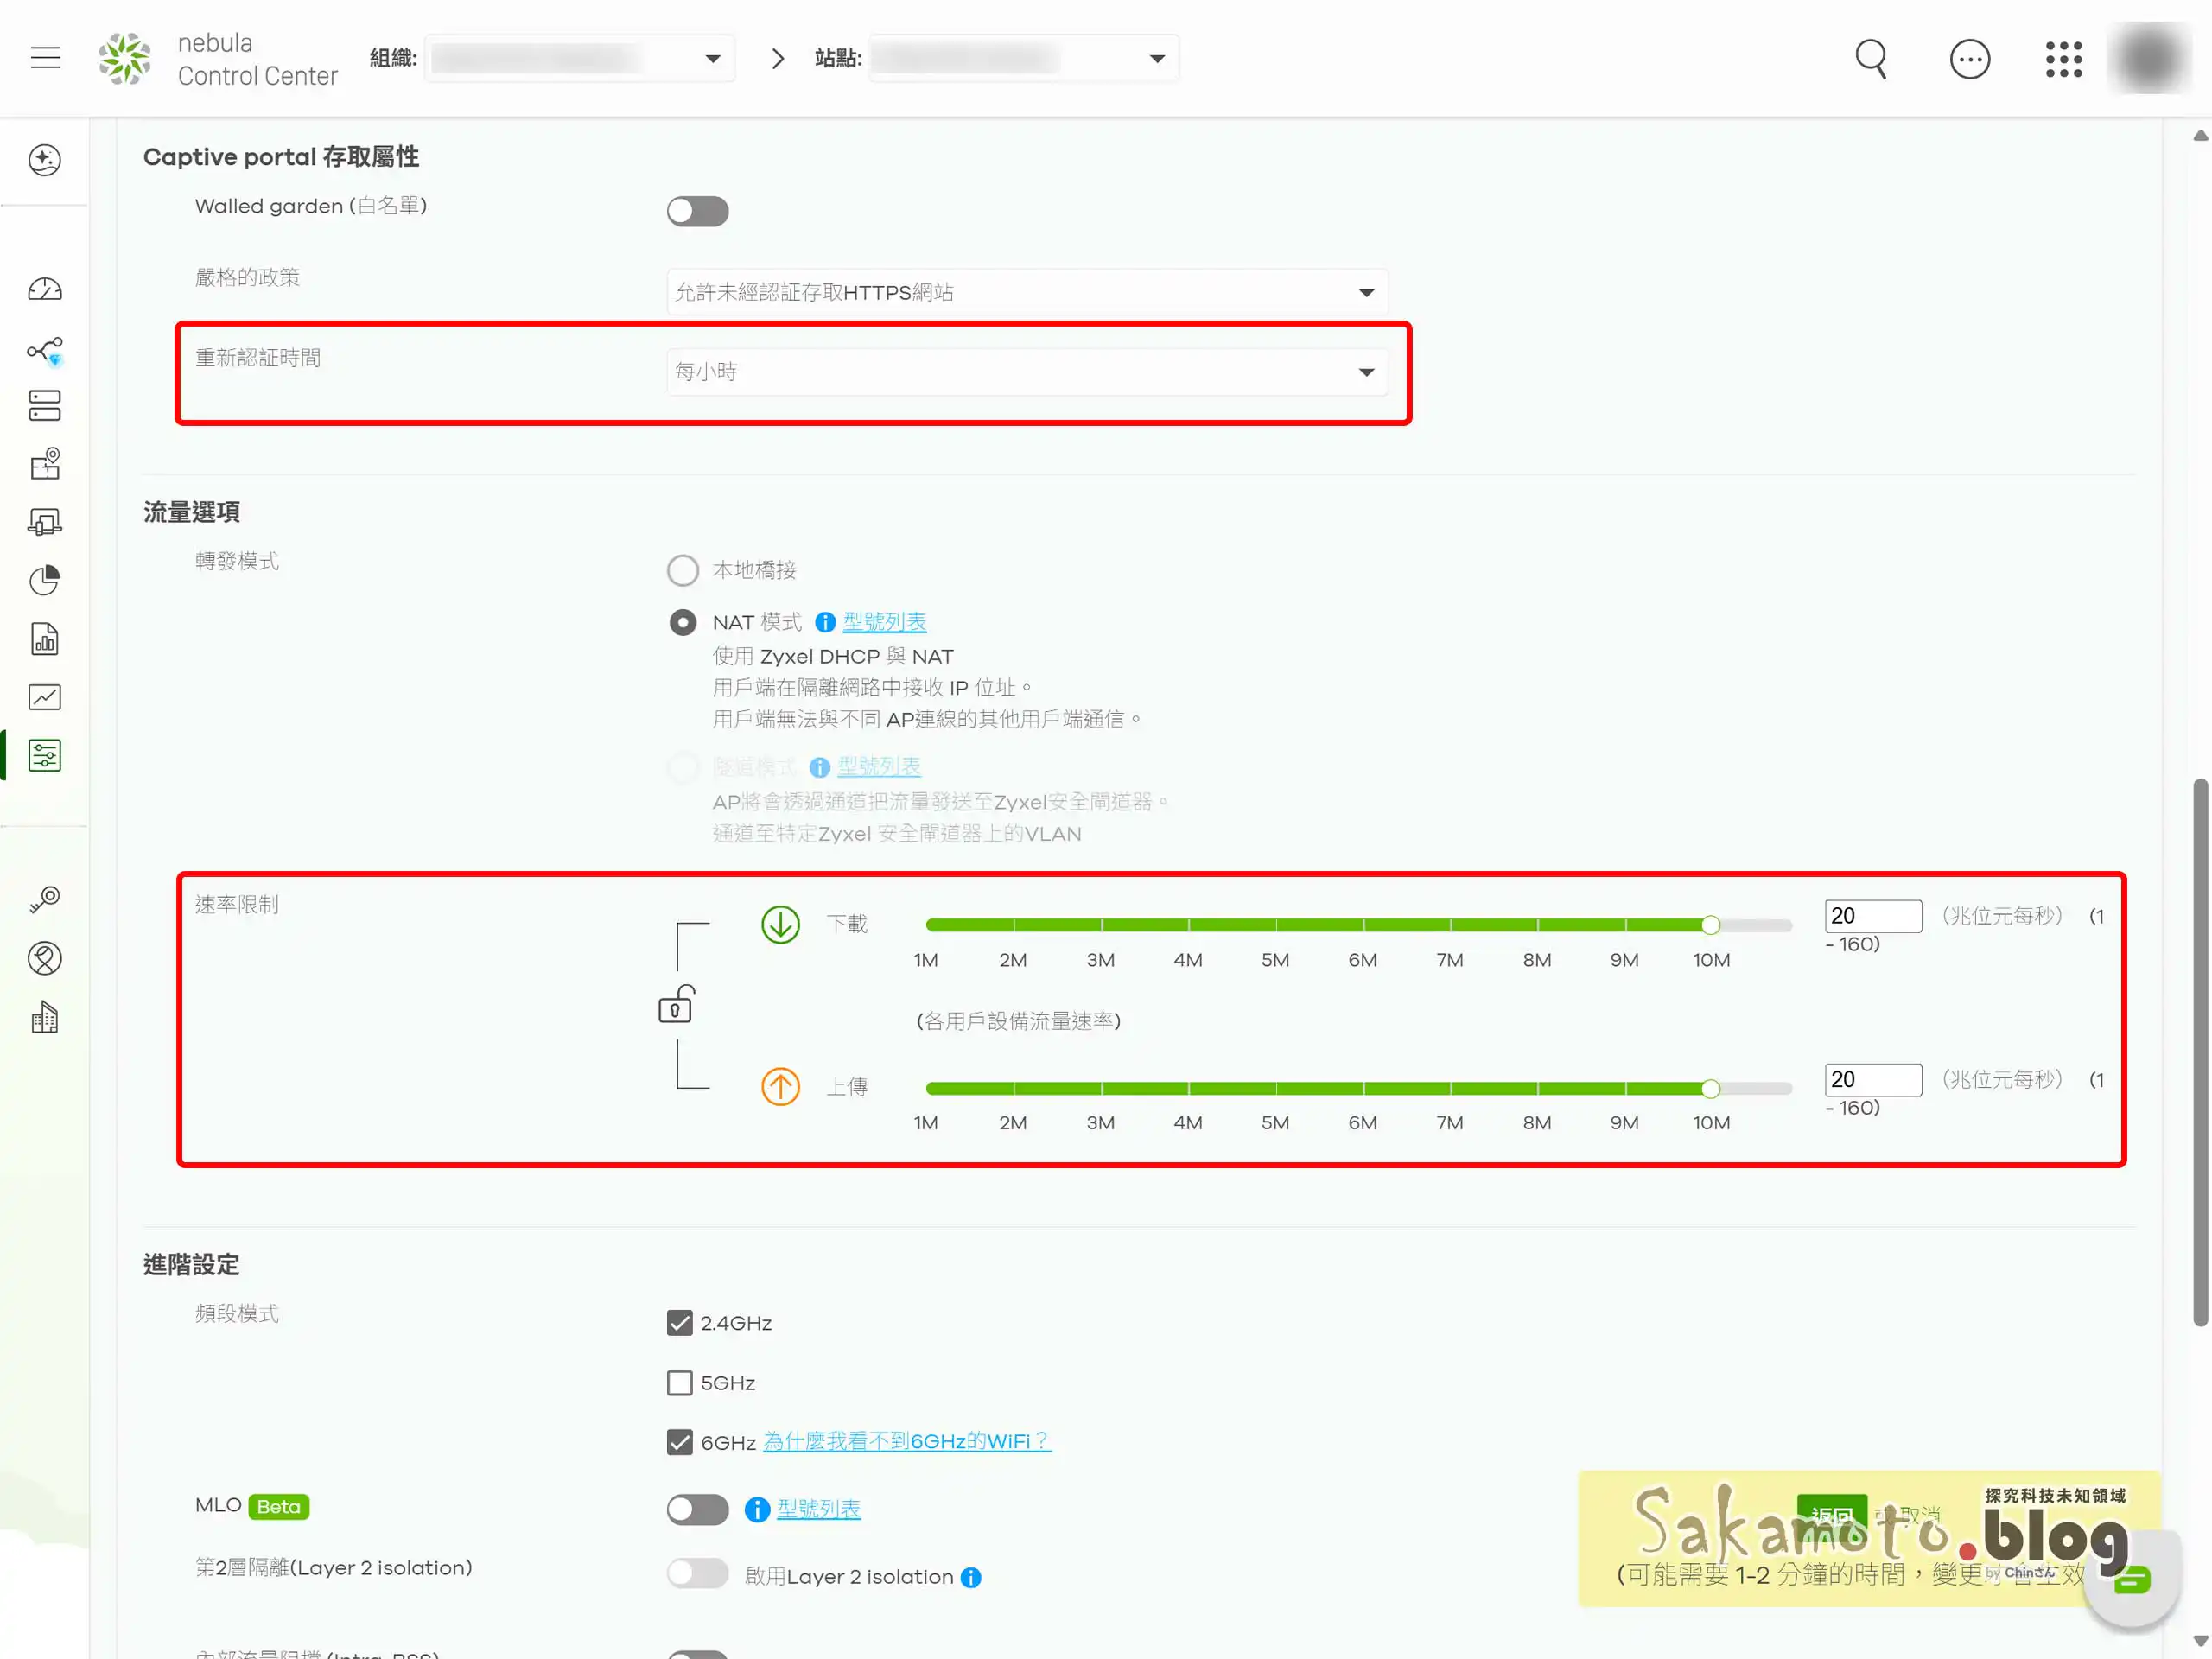The image size is (2212, 1659).
Task: Open the 為什麼我看不到6GHz的WiFi link
Action: tap(906, 1441)
